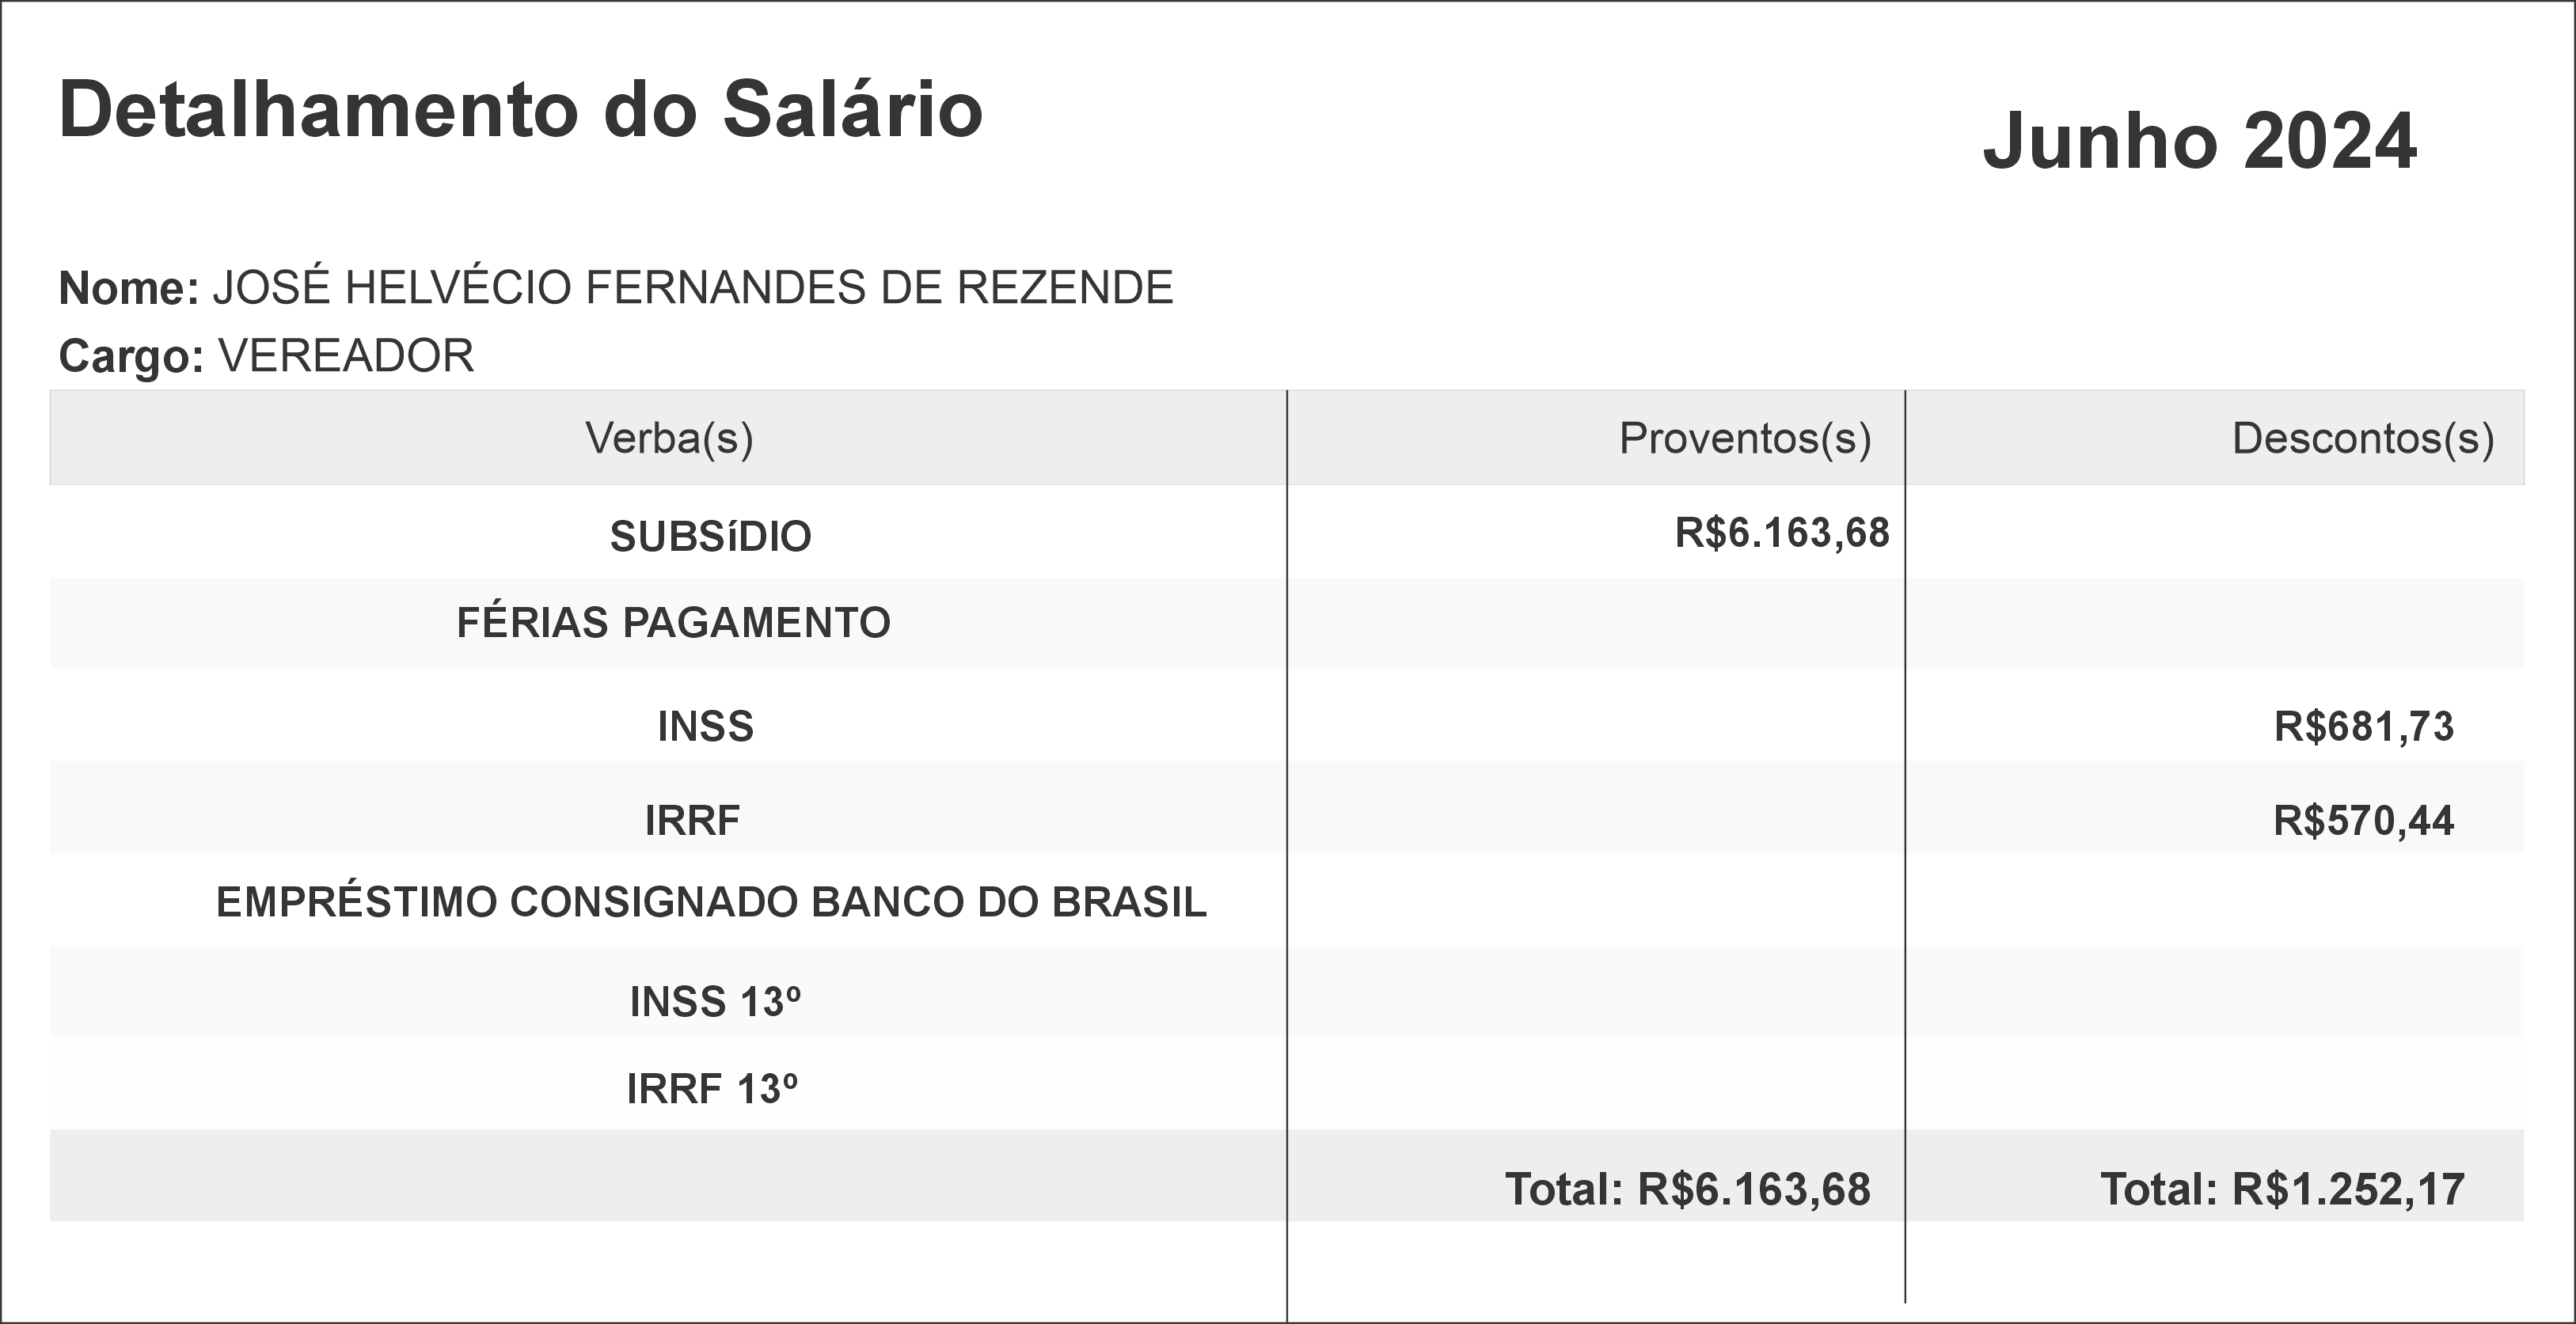Click the Junho 2024 date heading
2576x1324 pixels.
pos(2199,141)
